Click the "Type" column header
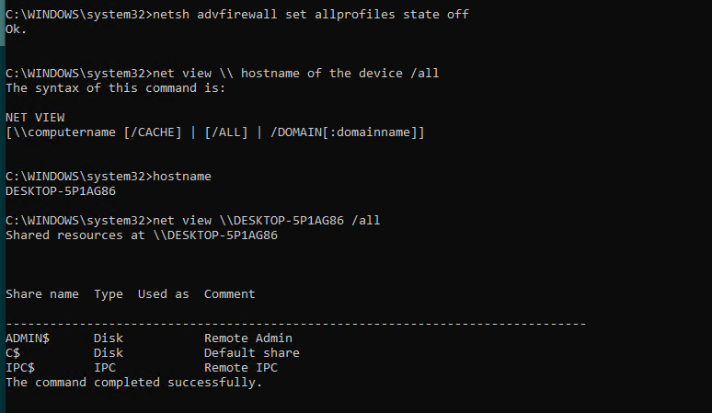Viewport: 712px width, 413px height. coord(109,294)
